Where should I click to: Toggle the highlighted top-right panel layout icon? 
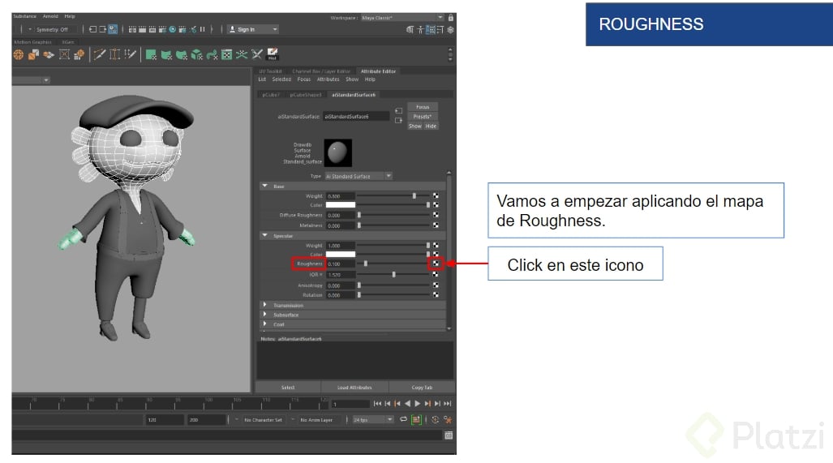click(x=431, y=30)
